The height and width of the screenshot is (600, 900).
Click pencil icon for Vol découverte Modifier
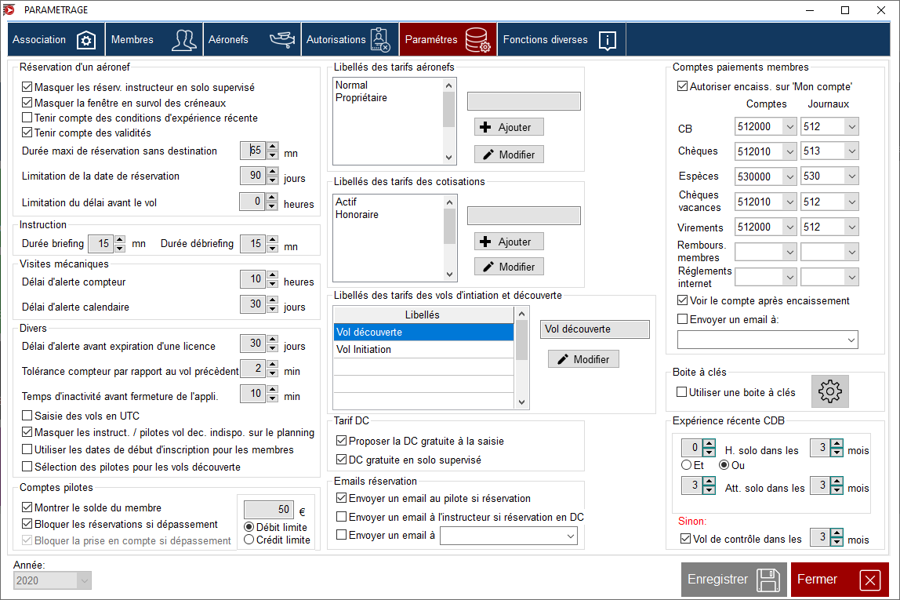(563, 359)
